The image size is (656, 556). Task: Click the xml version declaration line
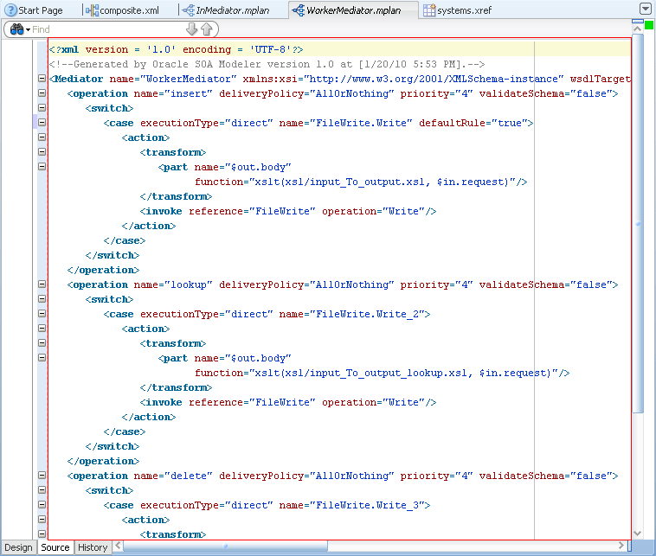tap(177, 49)
